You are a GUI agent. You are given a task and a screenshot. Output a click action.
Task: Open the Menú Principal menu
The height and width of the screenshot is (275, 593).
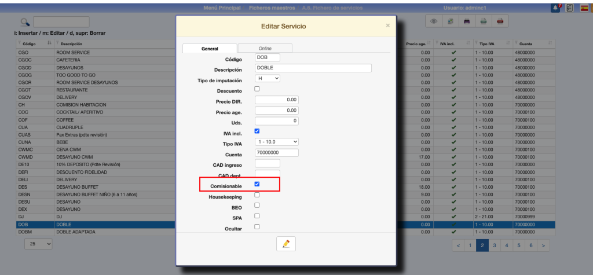click(x=223, y=8)
